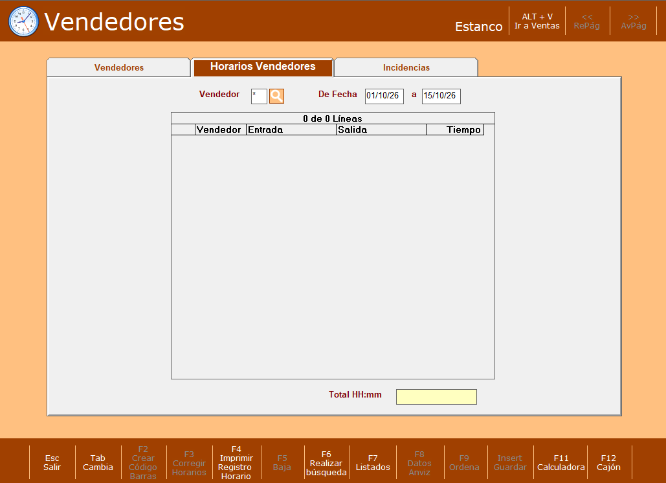The height and width of the screenshot is (483, 666).
Task: Click the Salida column header
Action: (x=381, y=129)
